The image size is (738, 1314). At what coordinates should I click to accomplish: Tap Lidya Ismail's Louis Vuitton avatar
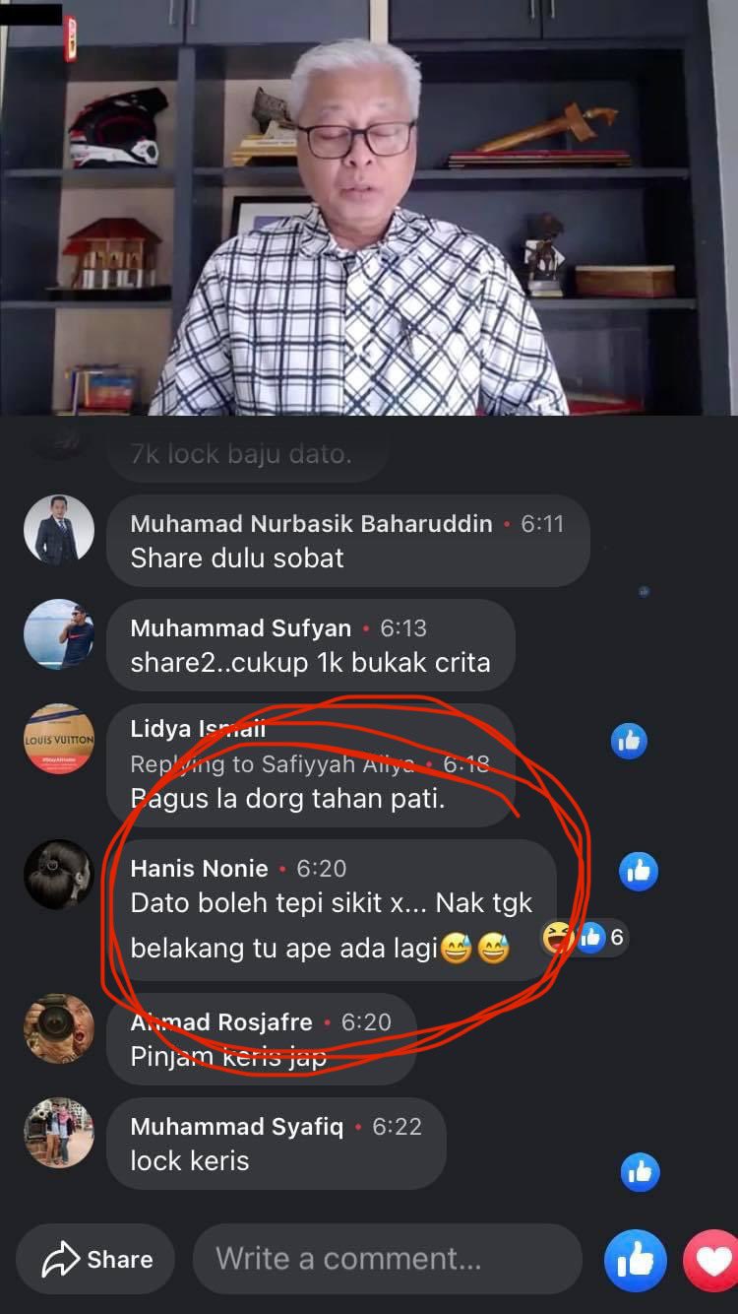point(59,739)
